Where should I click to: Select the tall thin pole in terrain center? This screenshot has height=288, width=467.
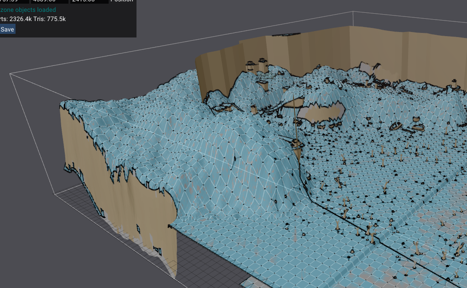(297, 123)
